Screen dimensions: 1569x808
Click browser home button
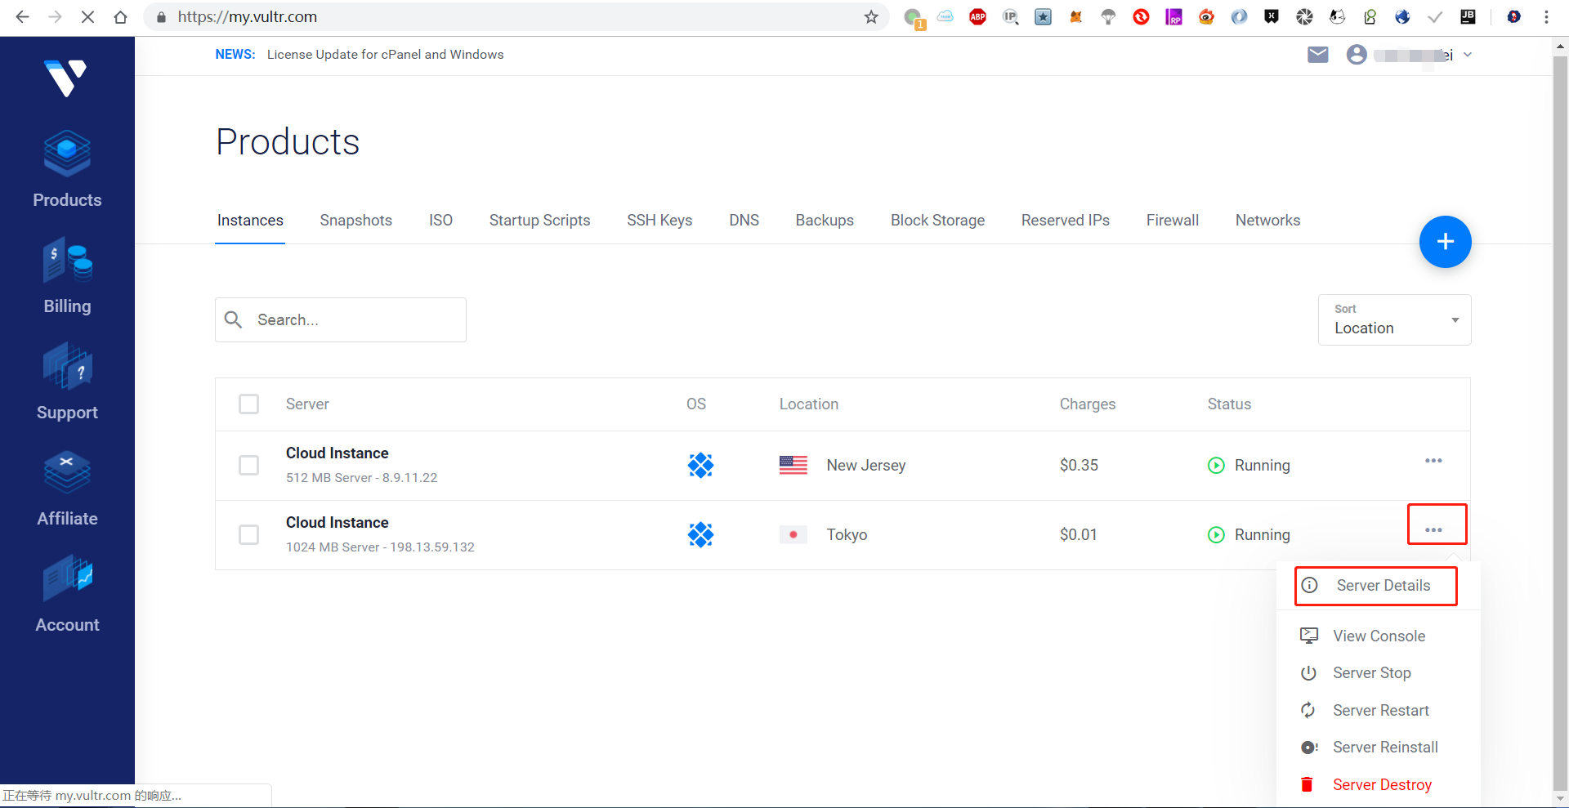click(120, 17)
